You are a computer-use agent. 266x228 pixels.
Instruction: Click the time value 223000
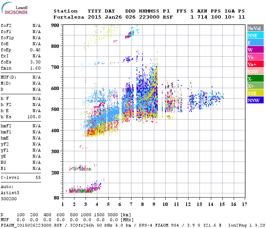pos(149,17)
